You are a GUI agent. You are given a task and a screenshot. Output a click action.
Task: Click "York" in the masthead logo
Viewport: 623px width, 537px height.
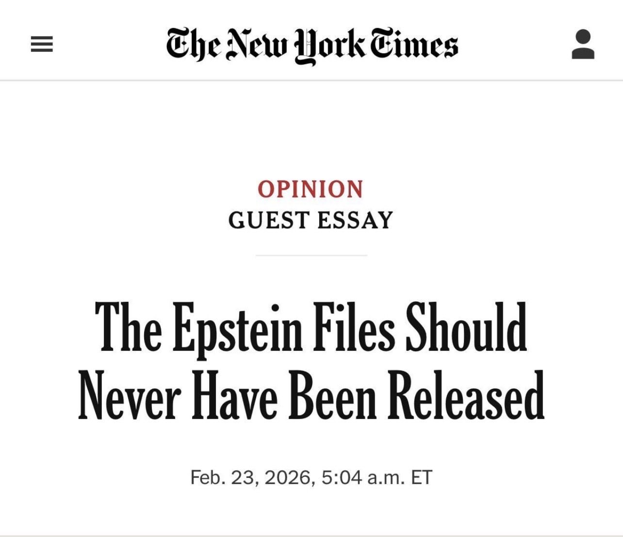click(330, 45)
